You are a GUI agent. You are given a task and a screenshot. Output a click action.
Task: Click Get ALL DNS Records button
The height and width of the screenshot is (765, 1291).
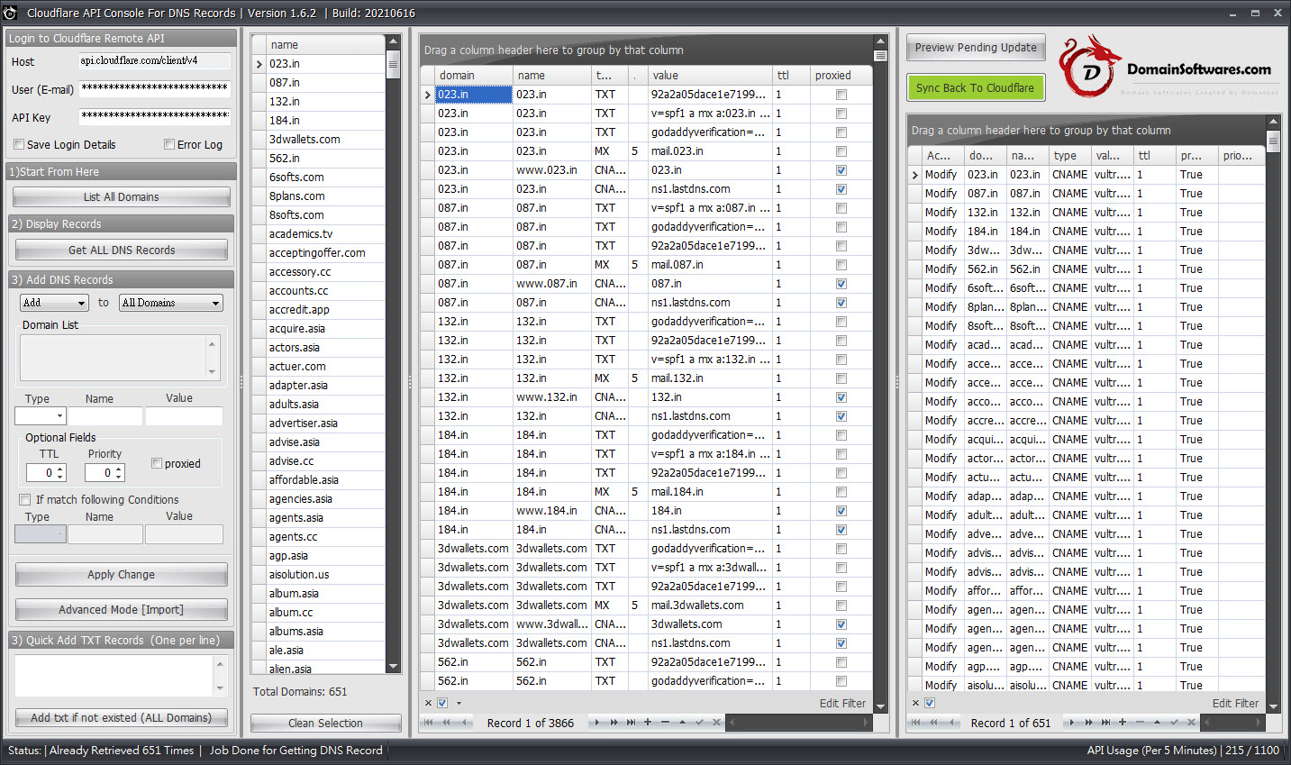pos(122,250)
